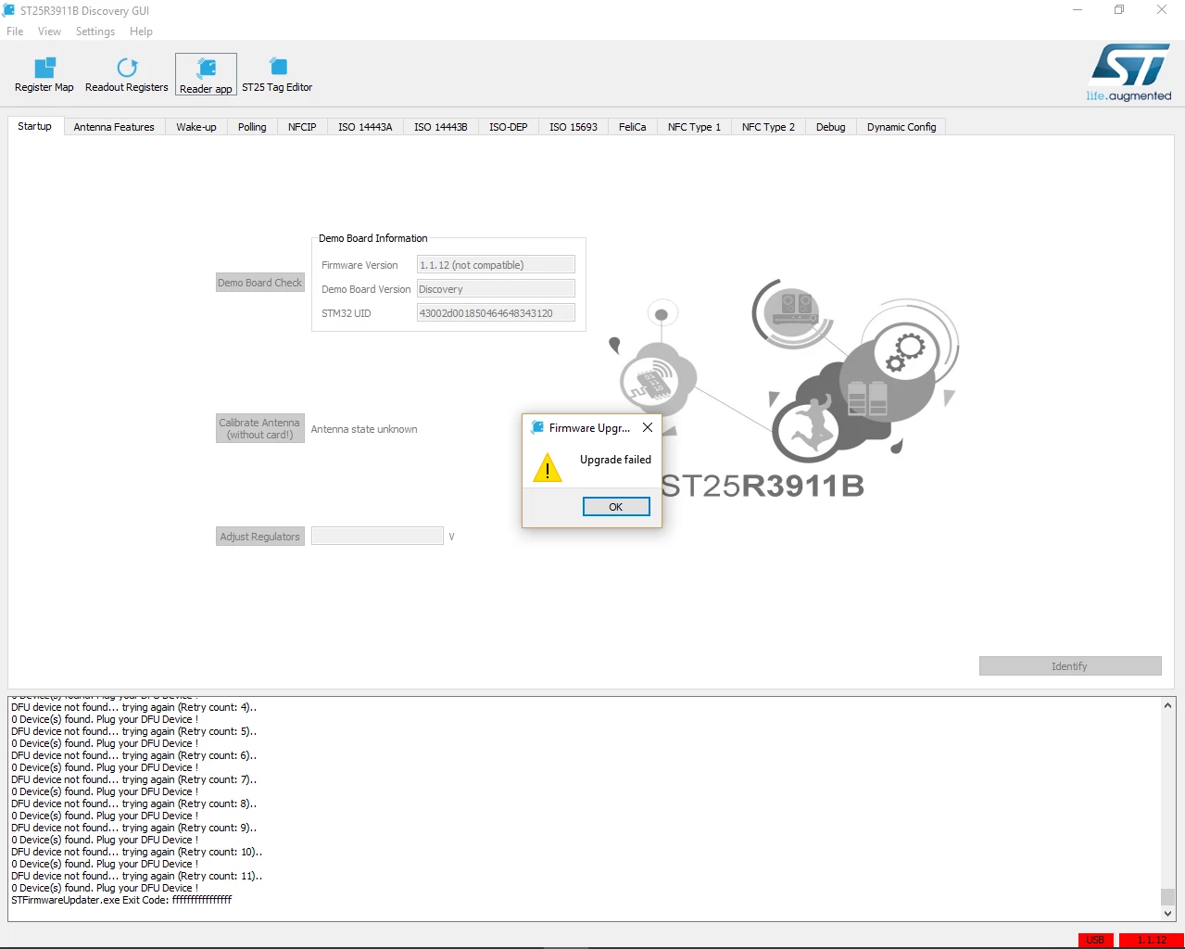Switch to the ISO-DEP tab

click(x=509, y=127)
